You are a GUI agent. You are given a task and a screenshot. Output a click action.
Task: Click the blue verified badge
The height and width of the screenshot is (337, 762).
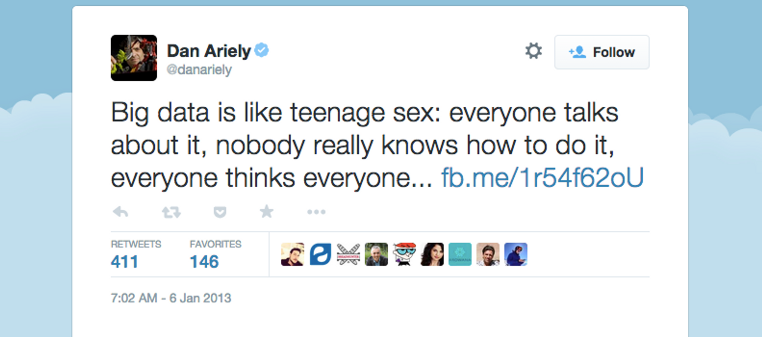262,50
